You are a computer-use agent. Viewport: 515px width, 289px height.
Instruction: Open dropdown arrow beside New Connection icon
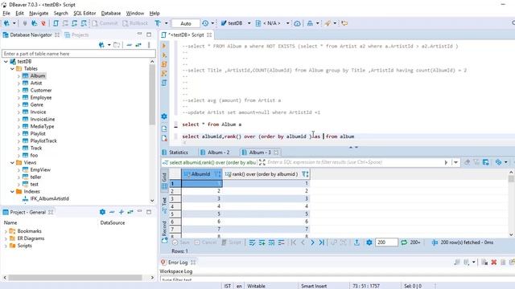pyautogui.click(x=14, y=23)
